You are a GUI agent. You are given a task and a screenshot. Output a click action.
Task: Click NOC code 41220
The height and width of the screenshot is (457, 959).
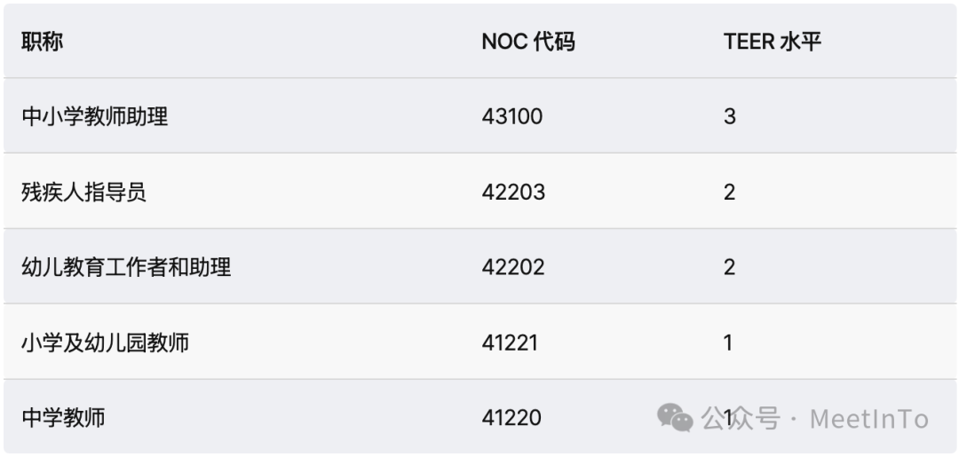coord(511,418)
